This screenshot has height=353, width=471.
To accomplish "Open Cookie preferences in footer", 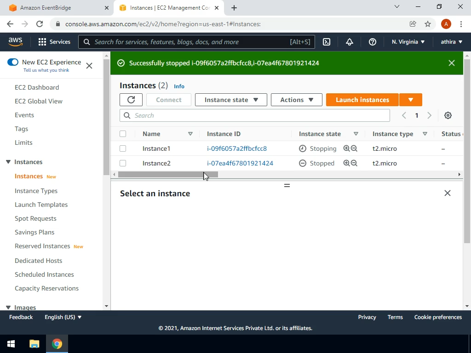I will click(438, 317).
